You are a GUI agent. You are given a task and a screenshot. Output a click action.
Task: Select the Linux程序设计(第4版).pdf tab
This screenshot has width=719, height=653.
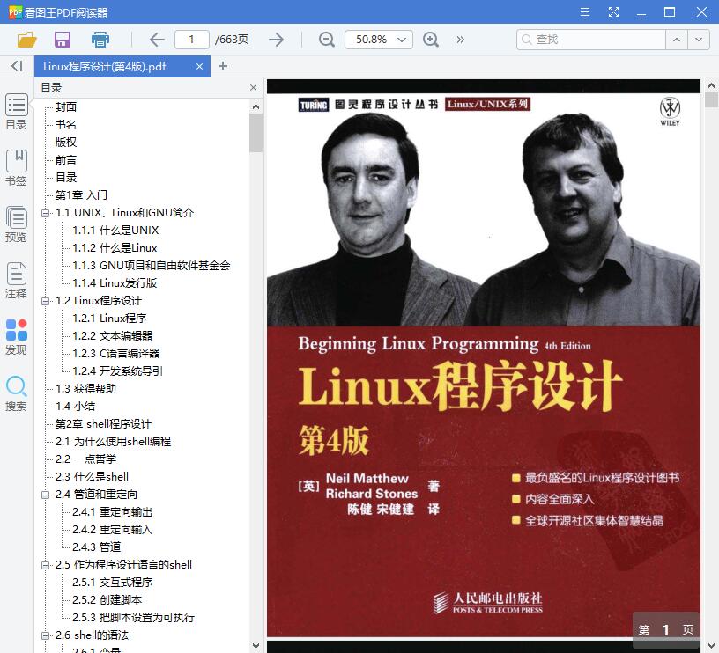(122, 66)
